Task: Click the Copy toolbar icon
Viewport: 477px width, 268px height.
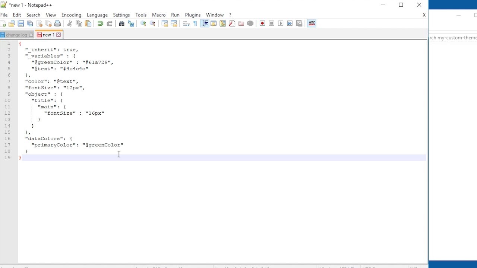Action: (79, 23)
